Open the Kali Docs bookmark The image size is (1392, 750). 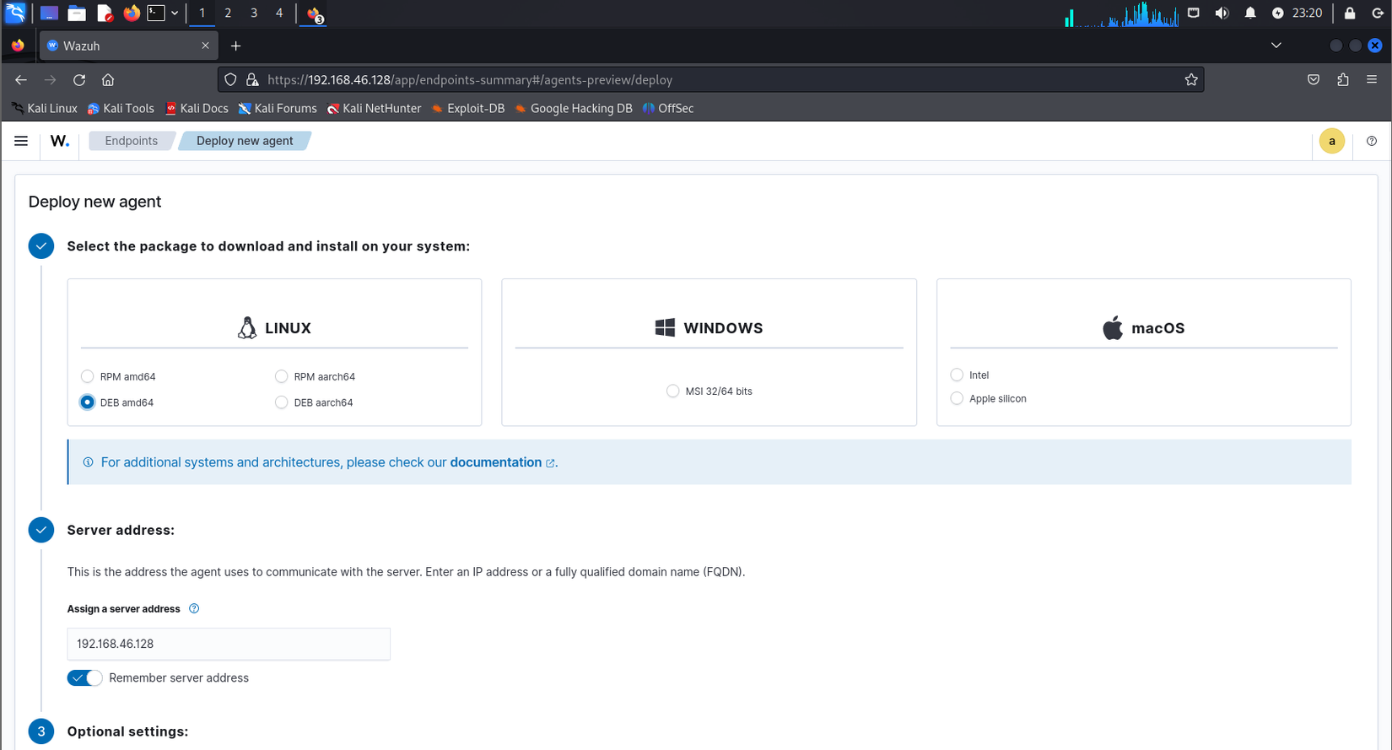[x=197, y=108]
